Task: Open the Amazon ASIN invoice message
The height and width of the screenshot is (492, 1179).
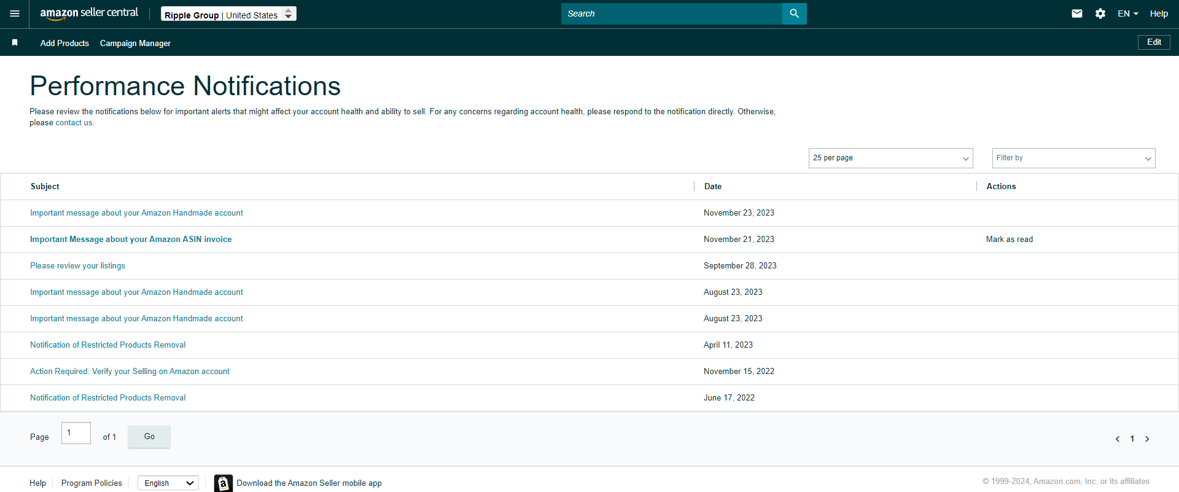Action: (x=131, y=240)
